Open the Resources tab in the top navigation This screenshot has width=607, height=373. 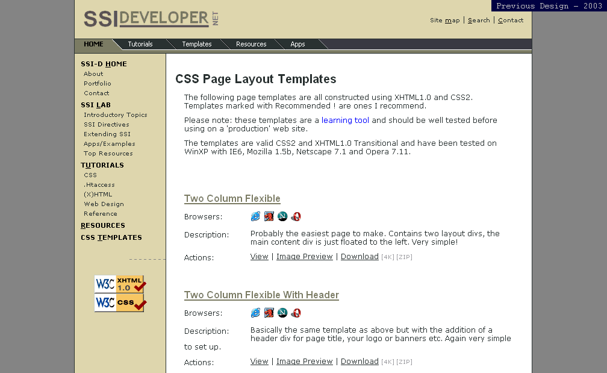point(251,44)
